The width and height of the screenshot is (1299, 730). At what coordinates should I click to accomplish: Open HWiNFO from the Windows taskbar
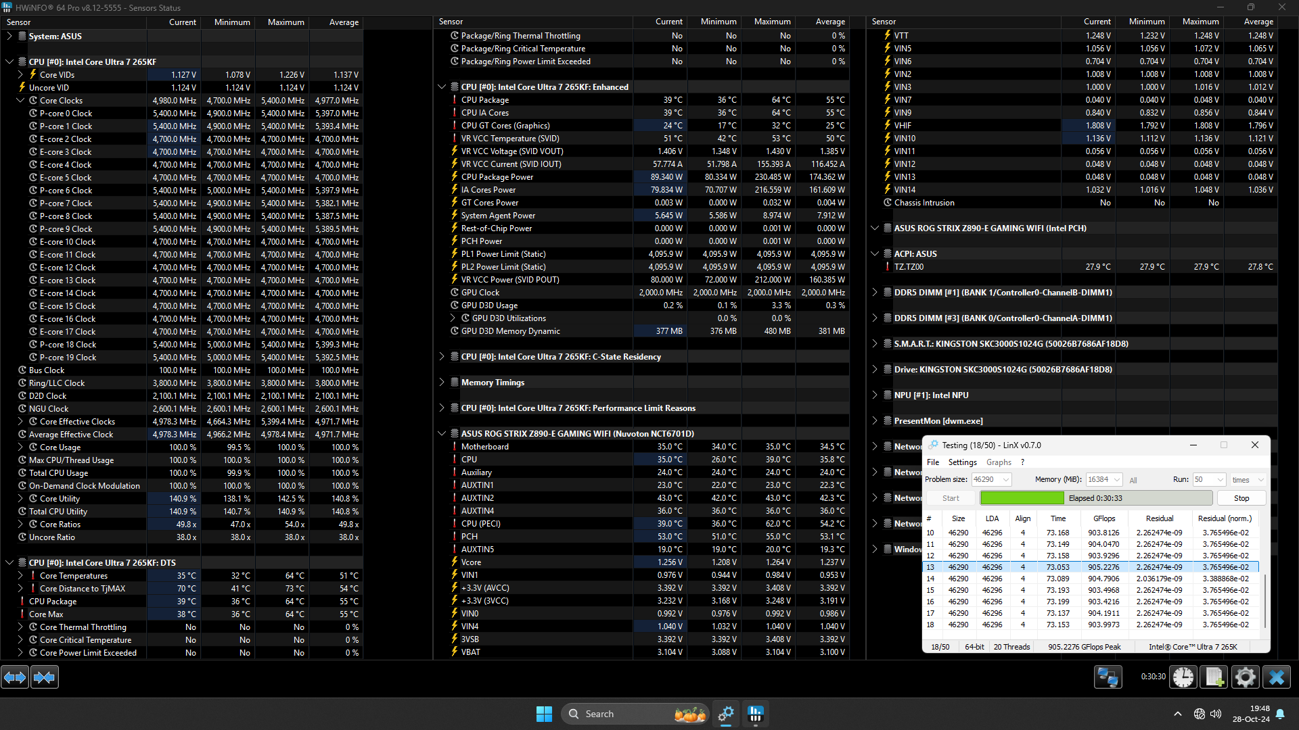[756, 714]
